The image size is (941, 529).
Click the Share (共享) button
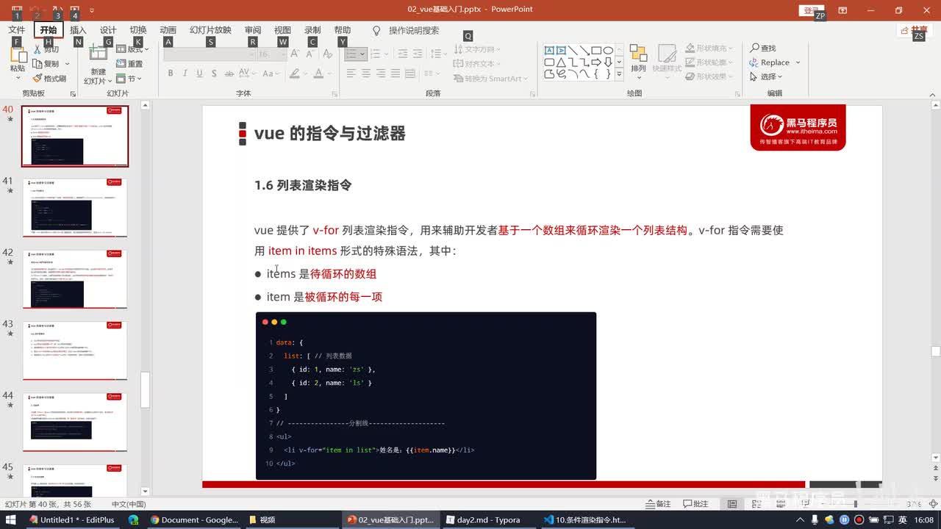click(915, 30)
